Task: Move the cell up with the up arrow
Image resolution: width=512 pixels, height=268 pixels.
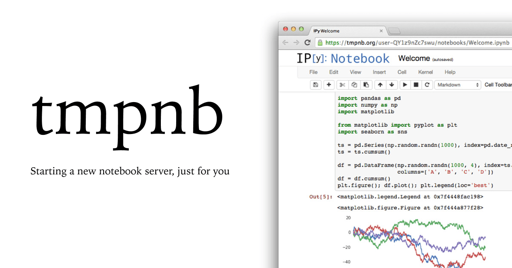Action: click(x=380, y=85)
